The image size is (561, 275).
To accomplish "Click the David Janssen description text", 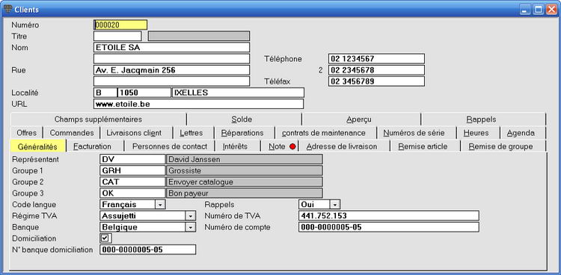I will (194, 159).
